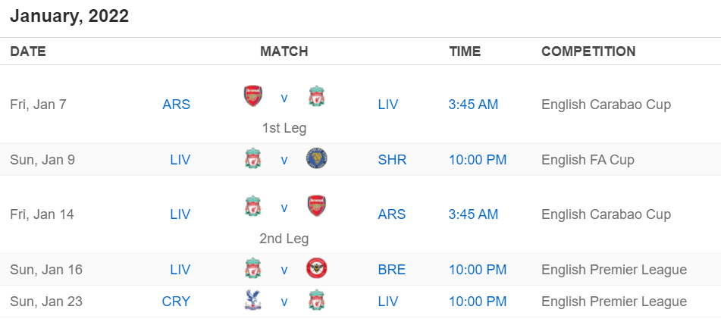
Task: Open the LIV link in Jan 14 row
Action: point(180,214)
